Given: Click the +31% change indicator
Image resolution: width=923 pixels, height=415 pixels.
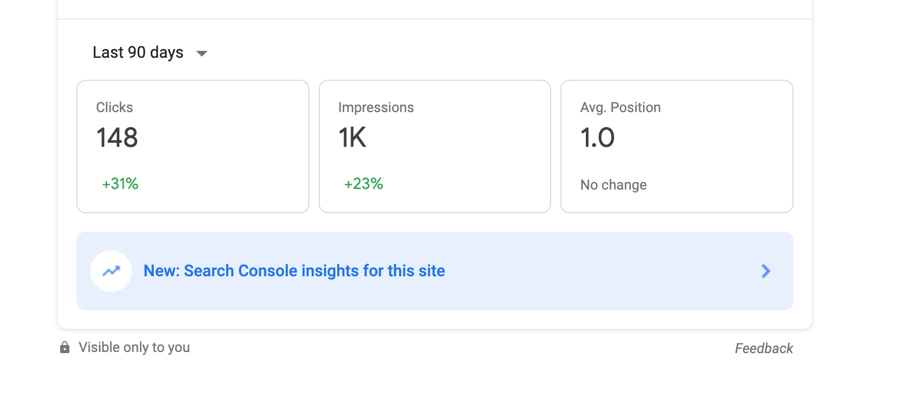Looking at the screenshot, I should 120,184.
